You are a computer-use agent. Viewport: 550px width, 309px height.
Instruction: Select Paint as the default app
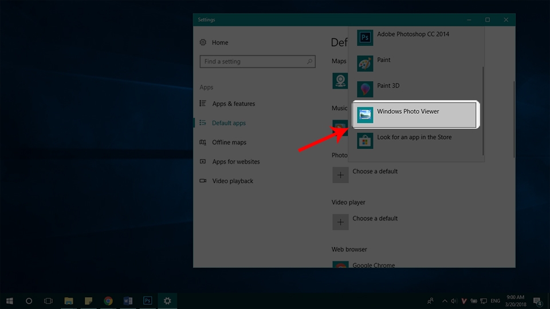click(416, 63)
